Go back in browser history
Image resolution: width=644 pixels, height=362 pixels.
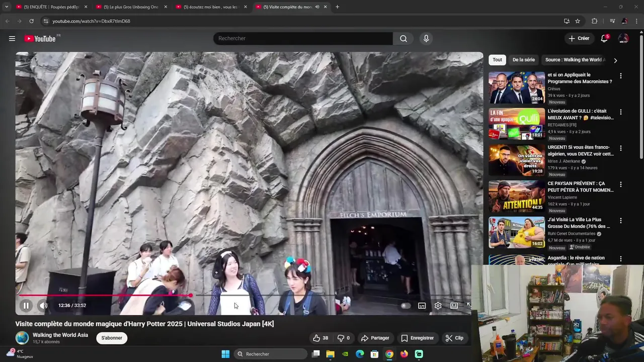click(x=7, y=21)
